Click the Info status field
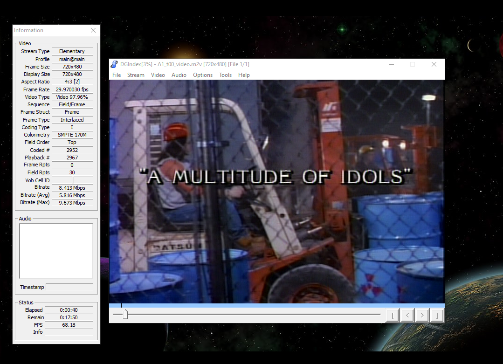Image resolution: width=503 pixels, height=364 pixels. (69, 332)
